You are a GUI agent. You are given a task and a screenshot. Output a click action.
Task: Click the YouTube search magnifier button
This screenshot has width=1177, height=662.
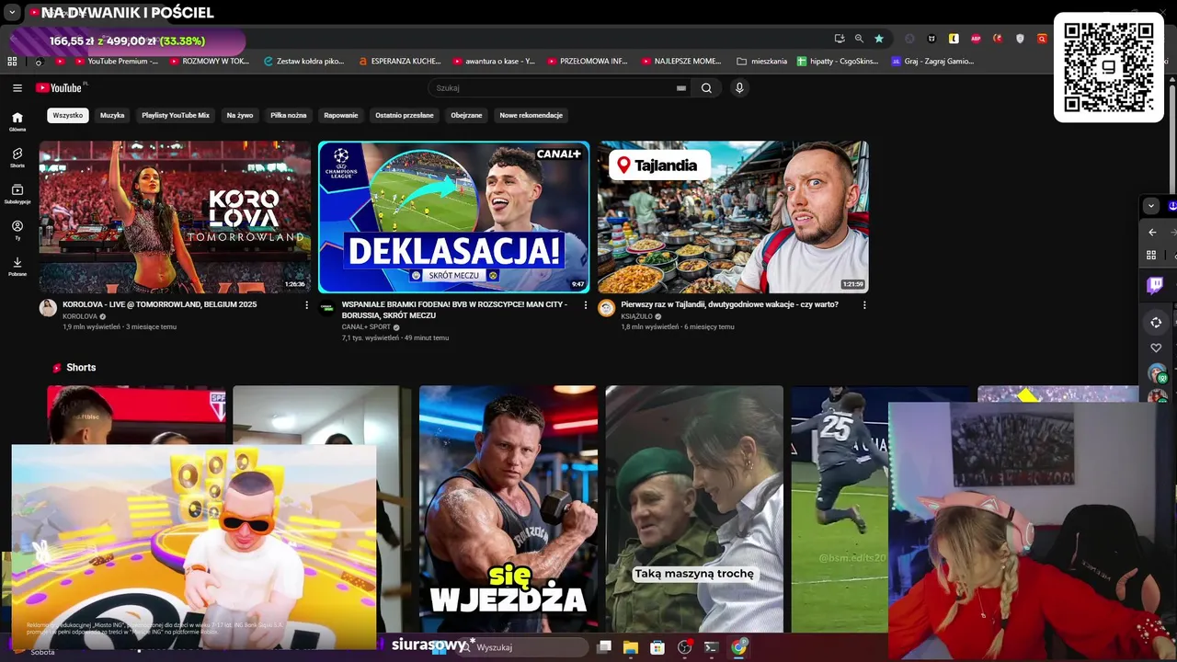pyautogui.click(x=706, y=88)
